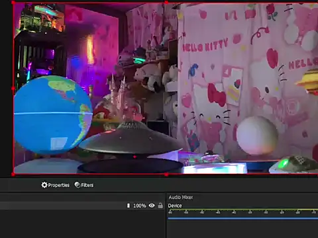Grab the top-center red resize handle
This screenshot has width=318, height=238.
point(166,3)
